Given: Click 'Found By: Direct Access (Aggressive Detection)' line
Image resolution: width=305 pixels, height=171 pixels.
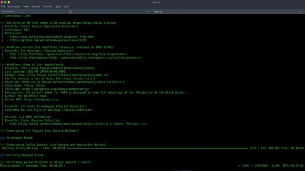Looking at the screenshot, I should (41, 26).
